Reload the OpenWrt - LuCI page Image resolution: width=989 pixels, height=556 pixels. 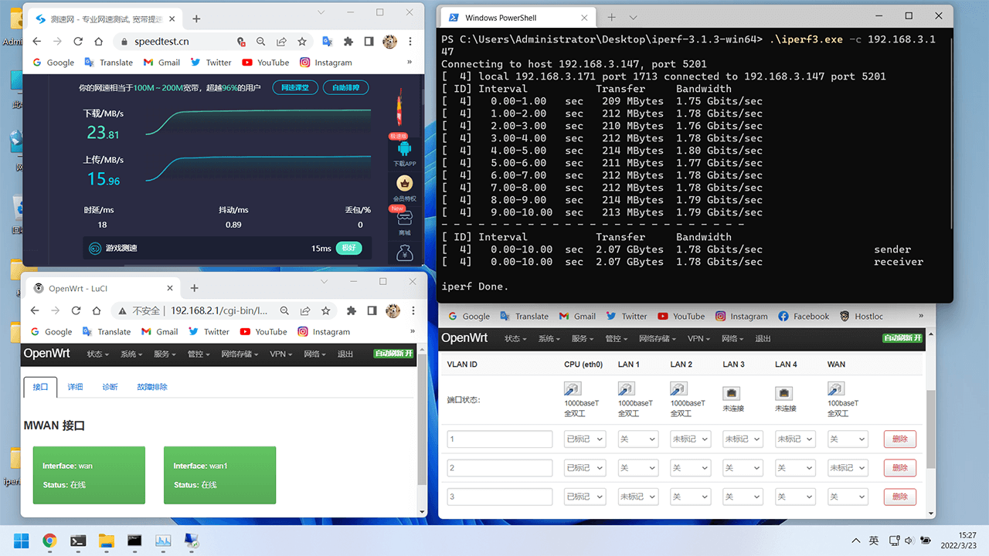click(x=76, y=310)
